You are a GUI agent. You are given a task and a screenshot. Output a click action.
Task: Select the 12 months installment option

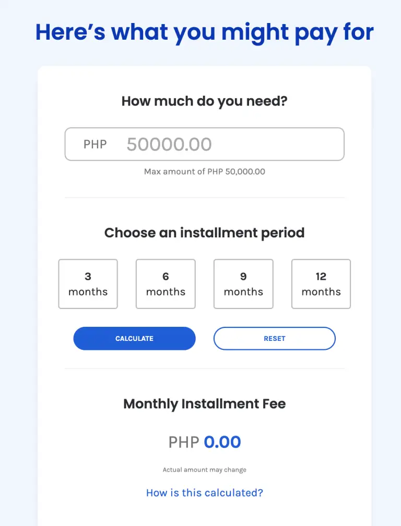tap(321, 284)
